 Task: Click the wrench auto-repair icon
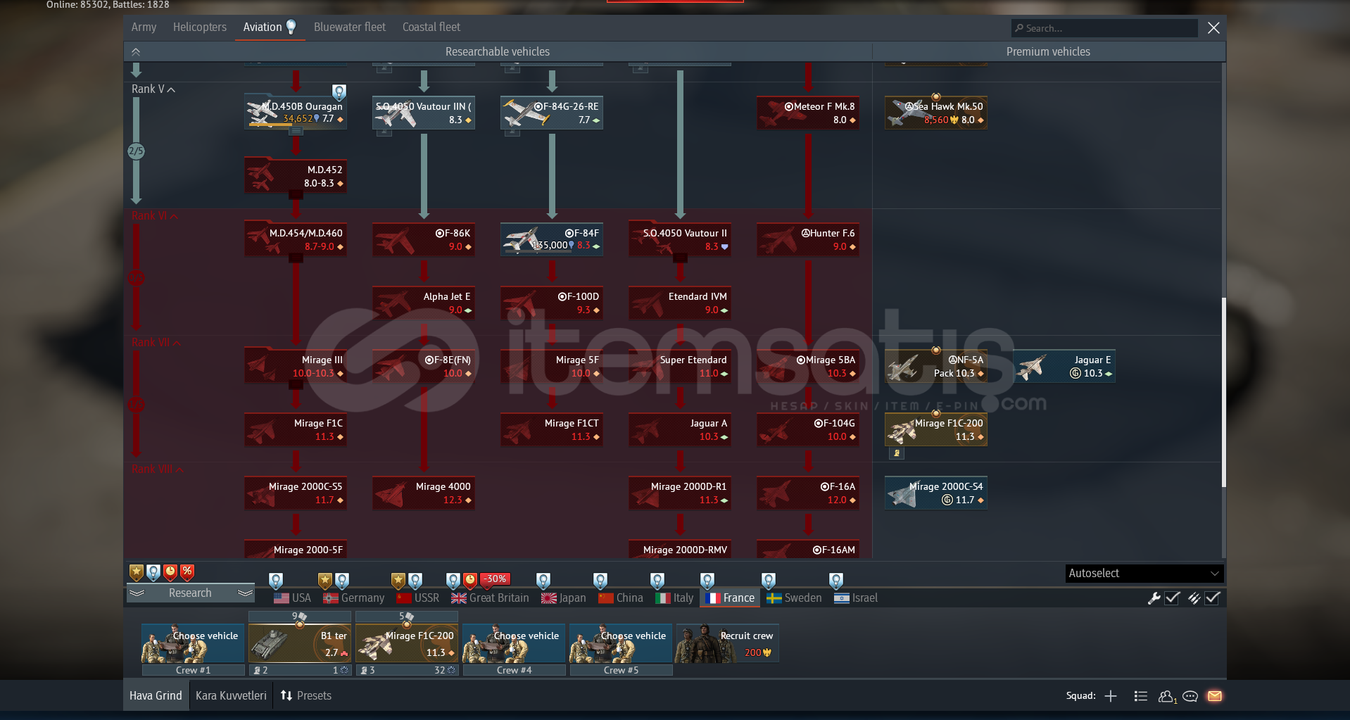coord(1154,598)
